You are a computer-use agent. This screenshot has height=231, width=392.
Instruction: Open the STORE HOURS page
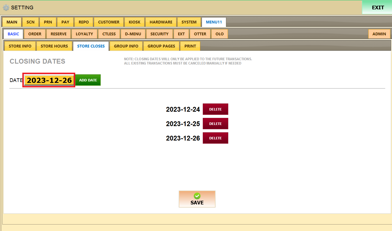coord(54,46)
